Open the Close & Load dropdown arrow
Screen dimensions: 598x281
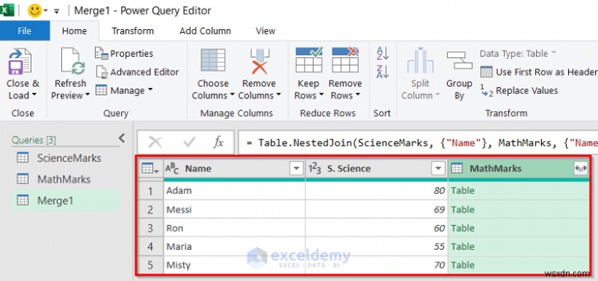tap(34, 95)
